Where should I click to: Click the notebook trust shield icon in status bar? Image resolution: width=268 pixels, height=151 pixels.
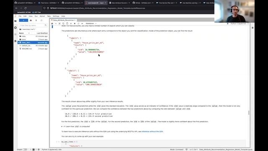(186, 149)
